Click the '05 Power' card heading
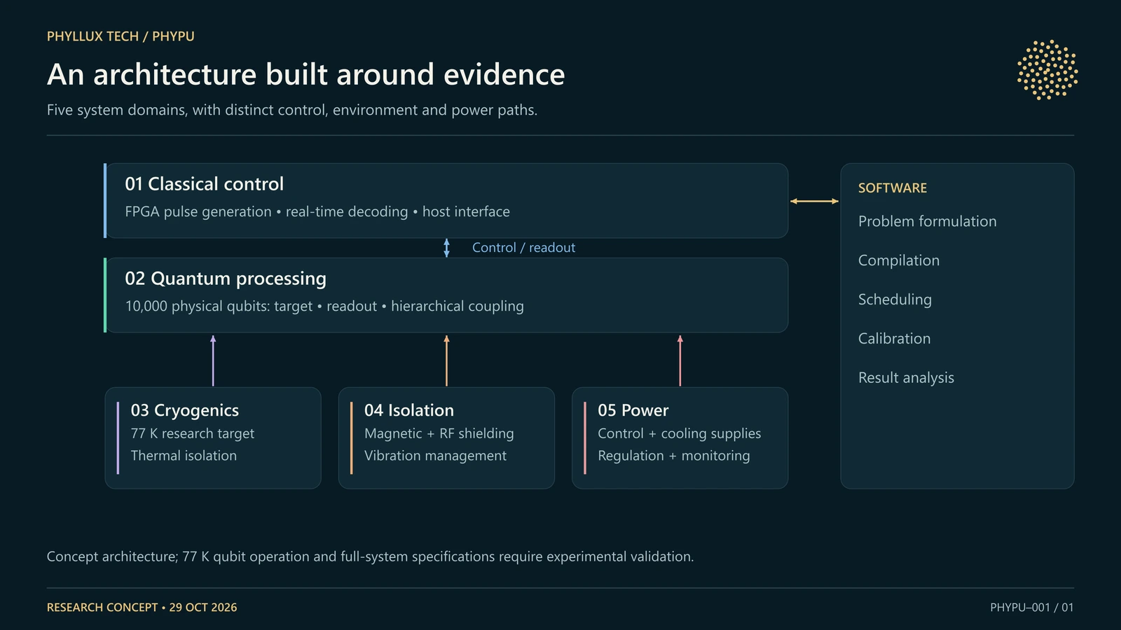Viewport: 1121px width, 630px height. 633,410
